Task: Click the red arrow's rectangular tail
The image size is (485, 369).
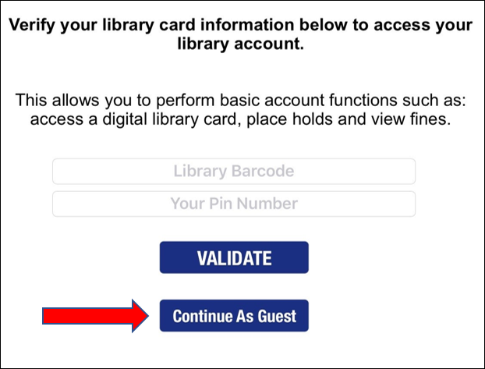Action: (x=87, y=316)
